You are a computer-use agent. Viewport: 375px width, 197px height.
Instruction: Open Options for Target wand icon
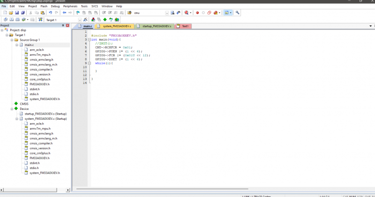click(x=85, y=20)
